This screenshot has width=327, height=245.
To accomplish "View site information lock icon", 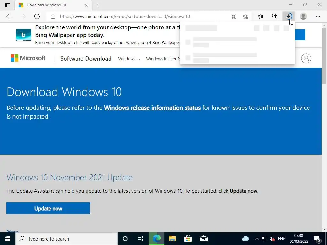I will coord(53,16).
